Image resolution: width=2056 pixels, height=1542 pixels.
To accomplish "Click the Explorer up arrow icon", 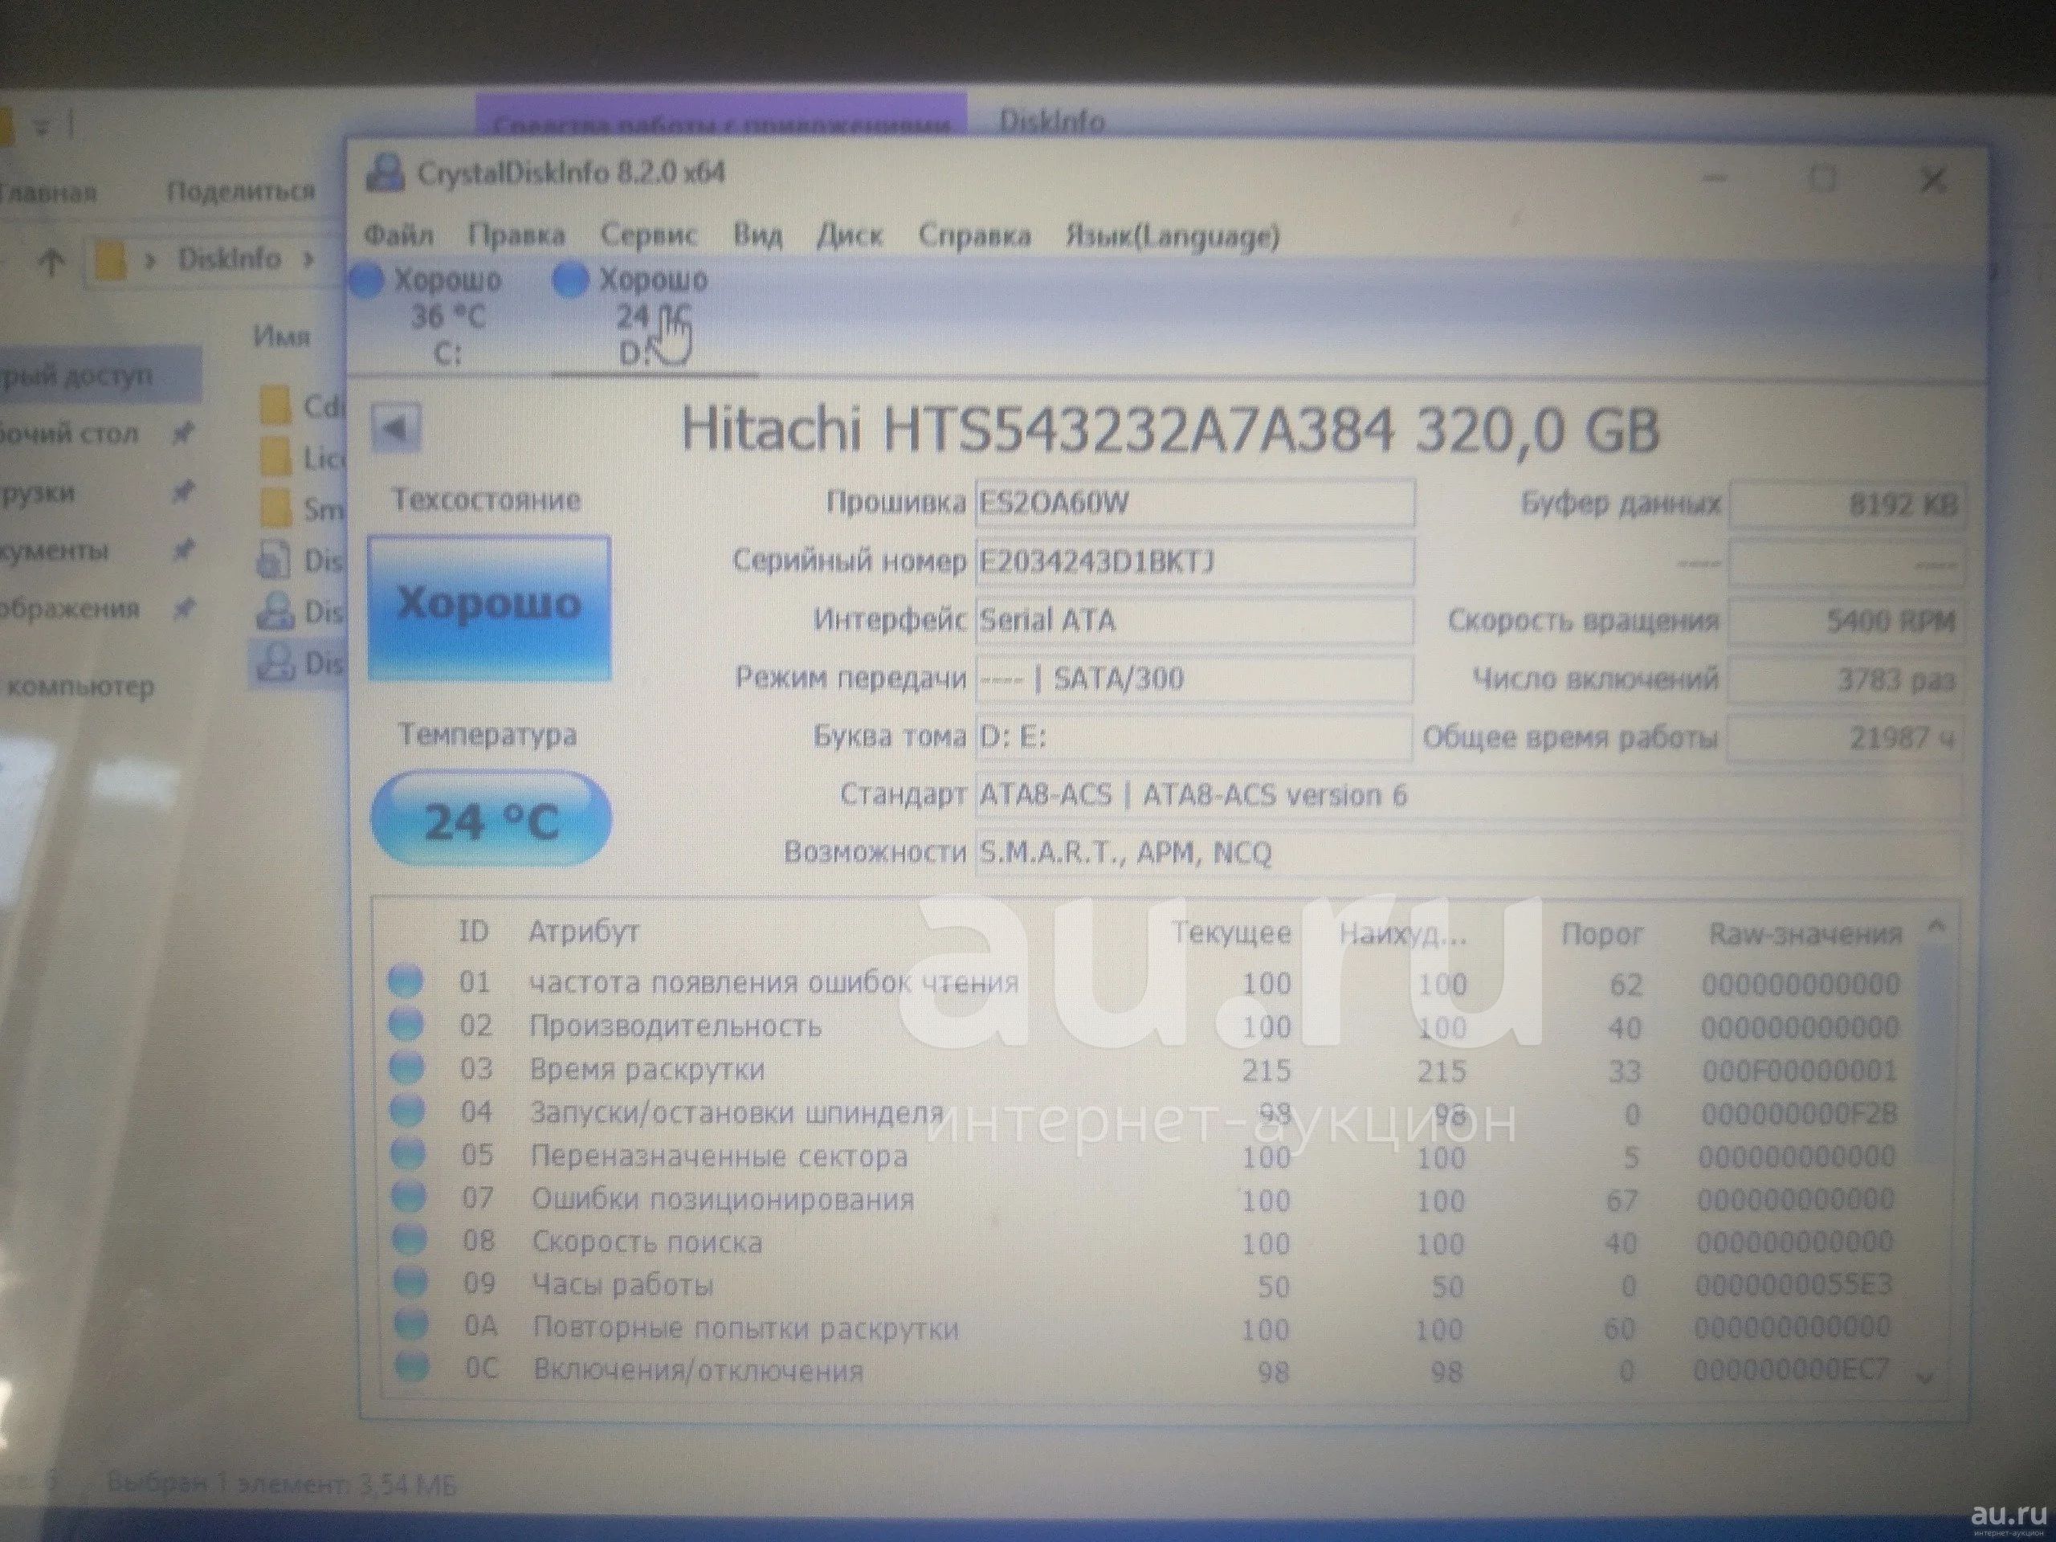I will coord(51,261).
